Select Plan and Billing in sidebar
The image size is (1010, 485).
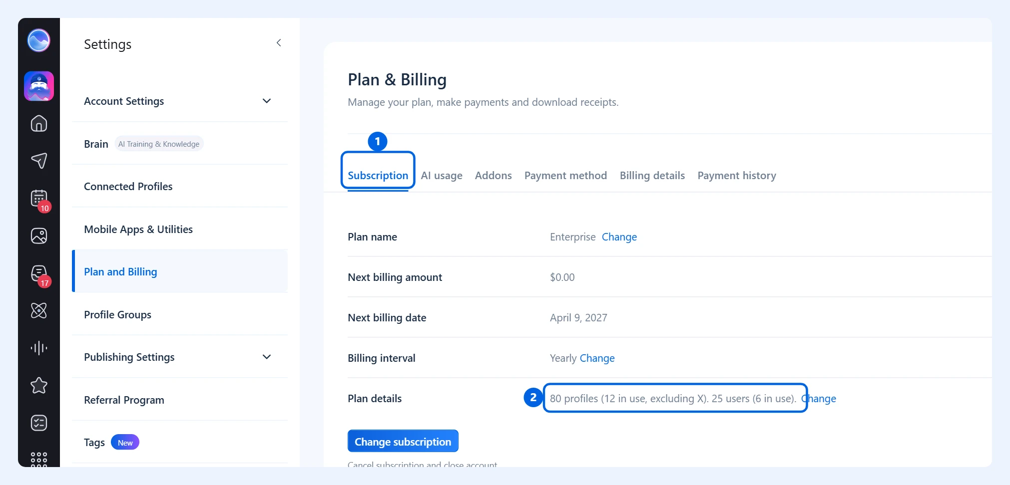click(180, 271)
